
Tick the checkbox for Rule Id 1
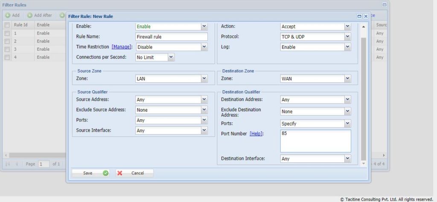[7, 33]
